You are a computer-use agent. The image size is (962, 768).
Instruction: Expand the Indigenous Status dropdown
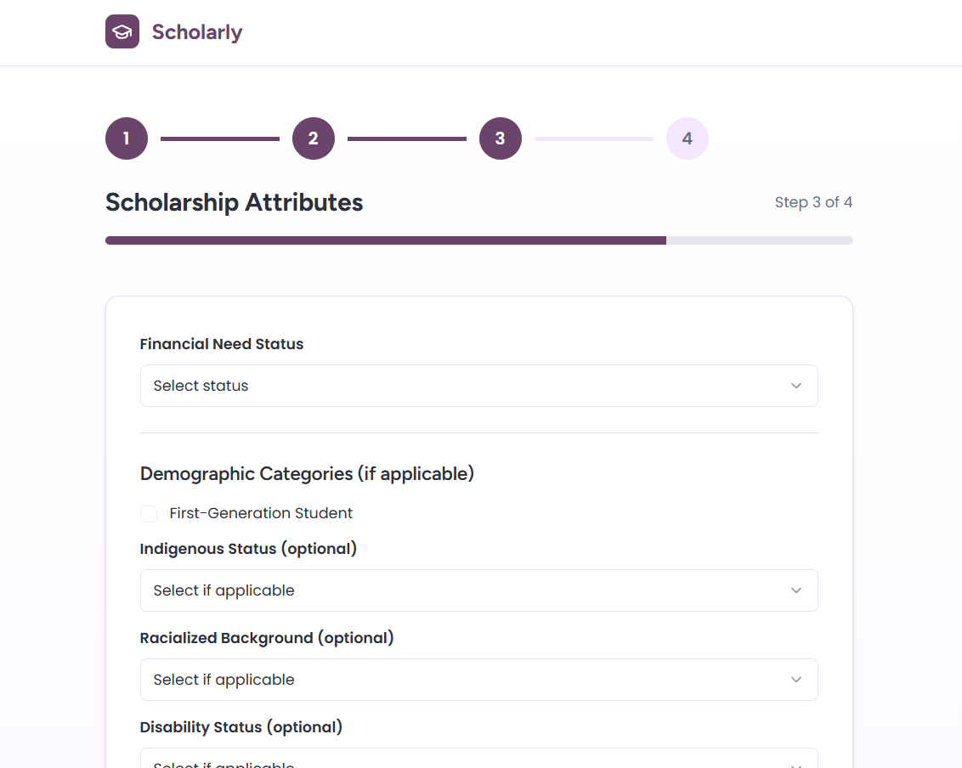(478, 590)
